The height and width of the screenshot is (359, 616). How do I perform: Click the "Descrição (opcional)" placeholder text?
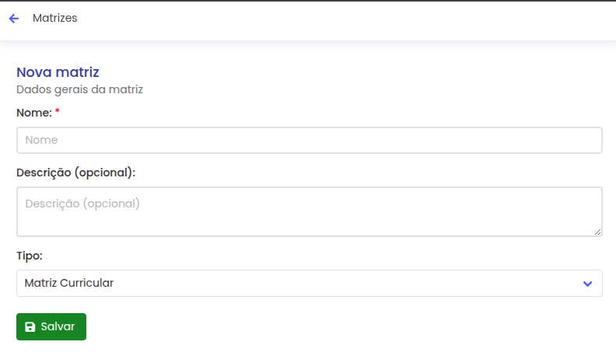(x=82, y=204)
